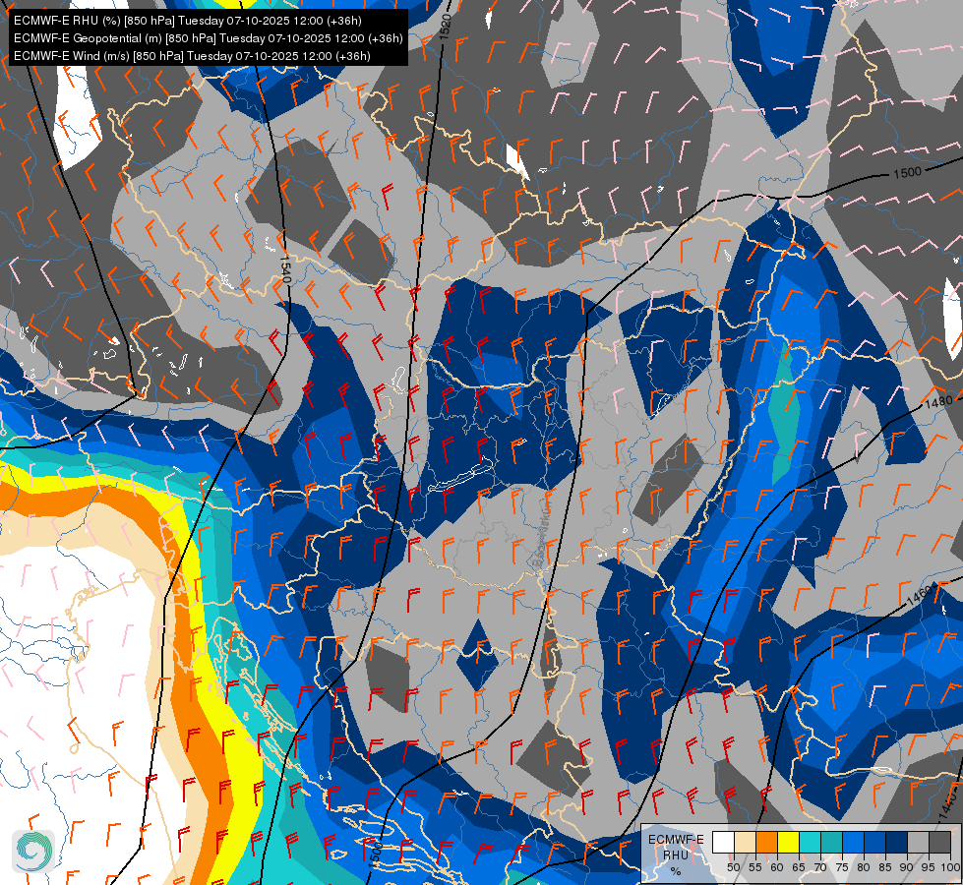The image size is (963, 885).
Task: Select the navy 85–90% legend swatch
Action: click(x=897, y=842)
